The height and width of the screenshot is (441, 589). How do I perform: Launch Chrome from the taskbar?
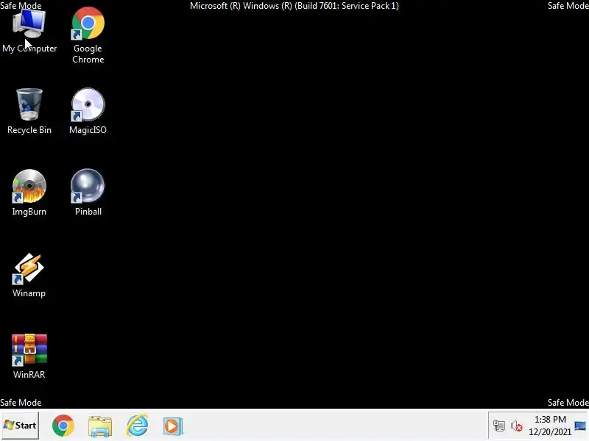tap(63, 426)
